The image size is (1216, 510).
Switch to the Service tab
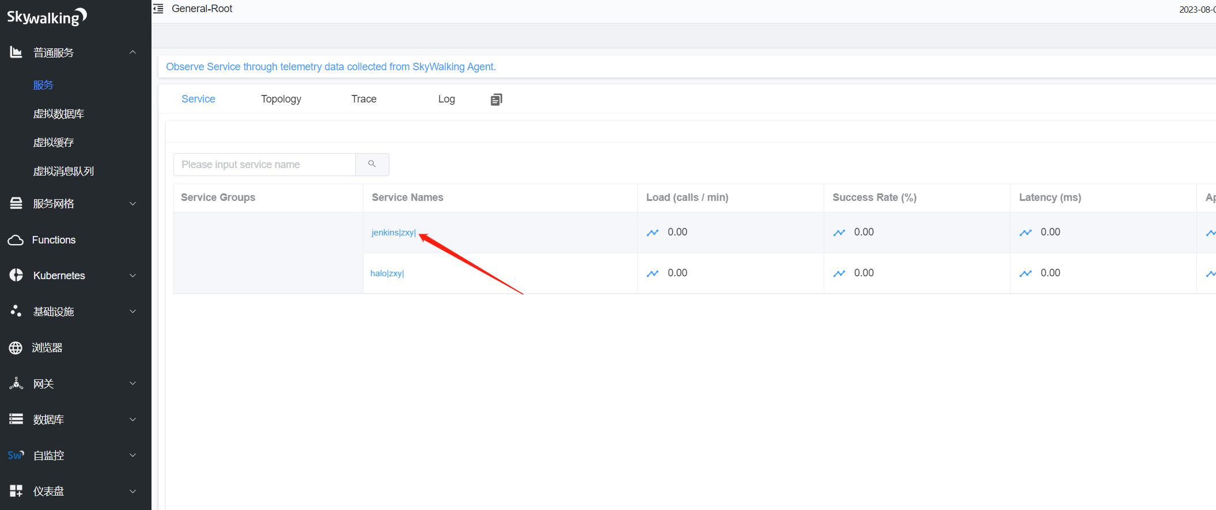click(198, 99)
